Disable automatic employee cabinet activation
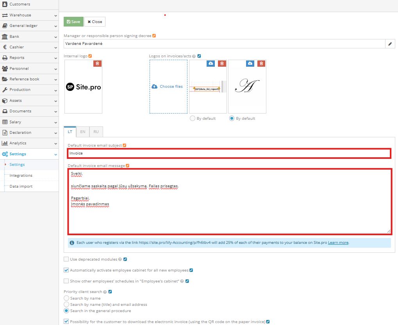 (66, 270)
